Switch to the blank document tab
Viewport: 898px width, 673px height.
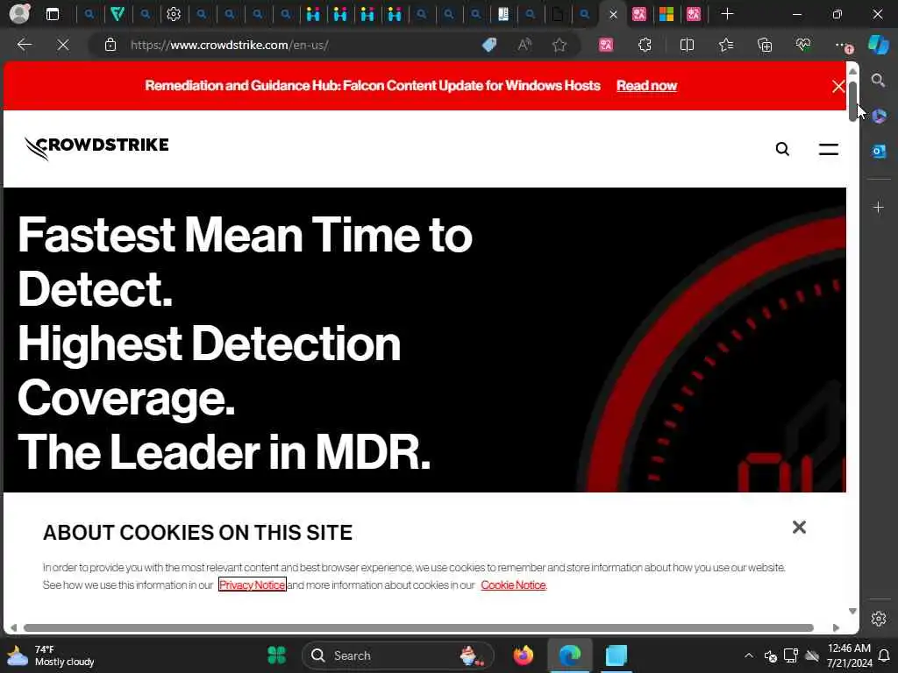[557, 14]
